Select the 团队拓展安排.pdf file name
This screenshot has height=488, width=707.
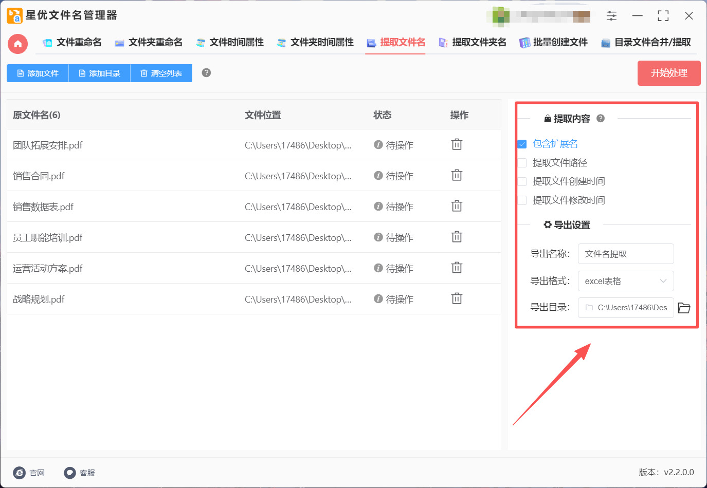click(48, 145)
